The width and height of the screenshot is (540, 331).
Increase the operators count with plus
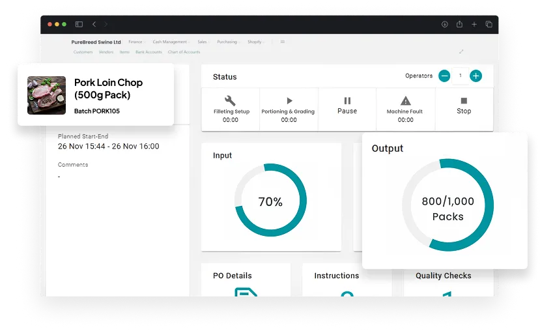476,76
